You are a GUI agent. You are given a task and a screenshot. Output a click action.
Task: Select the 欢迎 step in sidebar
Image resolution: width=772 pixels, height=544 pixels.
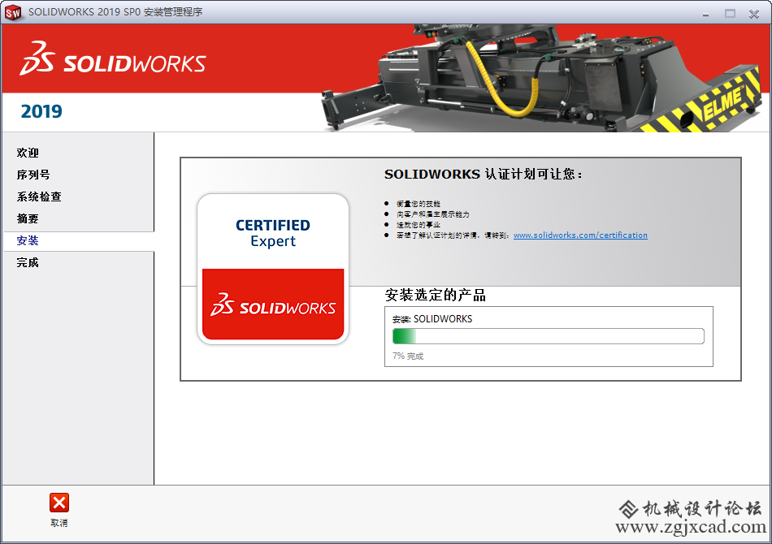click(x=28, y=153)
